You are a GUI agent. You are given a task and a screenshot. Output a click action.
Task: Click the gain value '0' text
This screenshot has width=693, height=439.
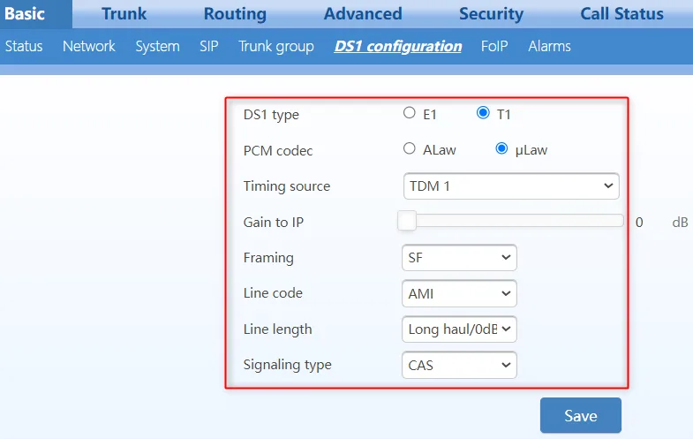click(639, 222)
